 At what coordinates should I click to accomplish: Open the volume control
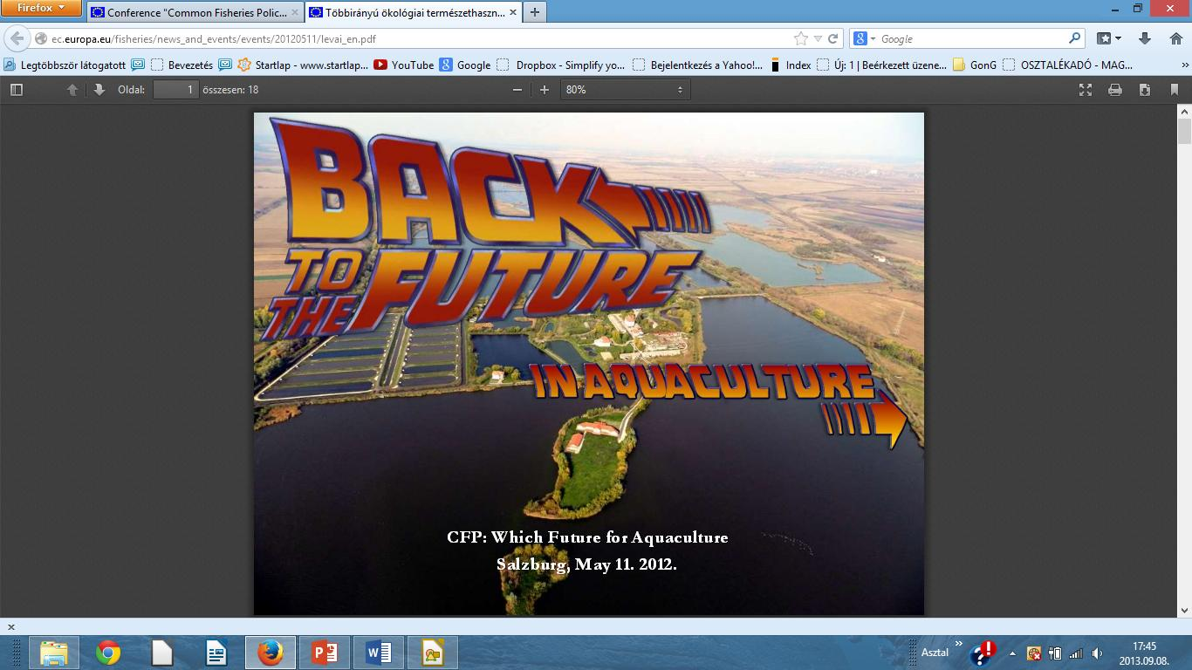tap(1097, 653)
